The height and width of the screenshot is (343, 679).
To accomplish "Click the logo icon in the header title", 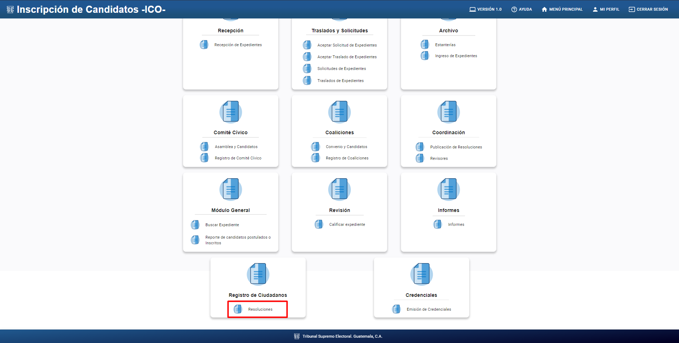I will 10,10.
